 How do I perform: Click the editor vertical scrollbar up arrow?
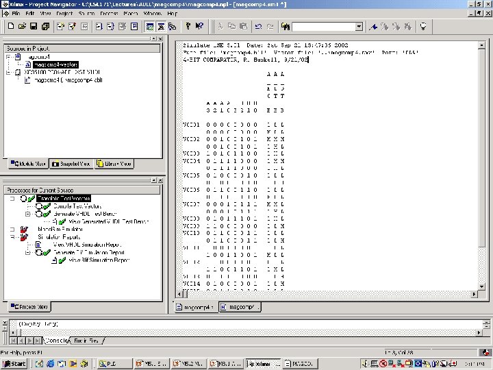(481, 45)
